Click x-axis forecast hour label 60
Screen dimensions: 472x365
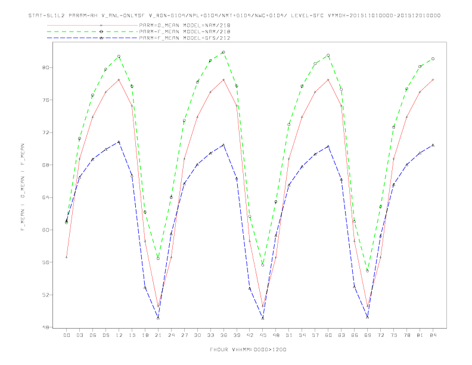328,335
